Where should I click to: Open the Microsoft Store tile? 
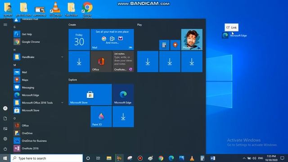[x=90, y=94]
